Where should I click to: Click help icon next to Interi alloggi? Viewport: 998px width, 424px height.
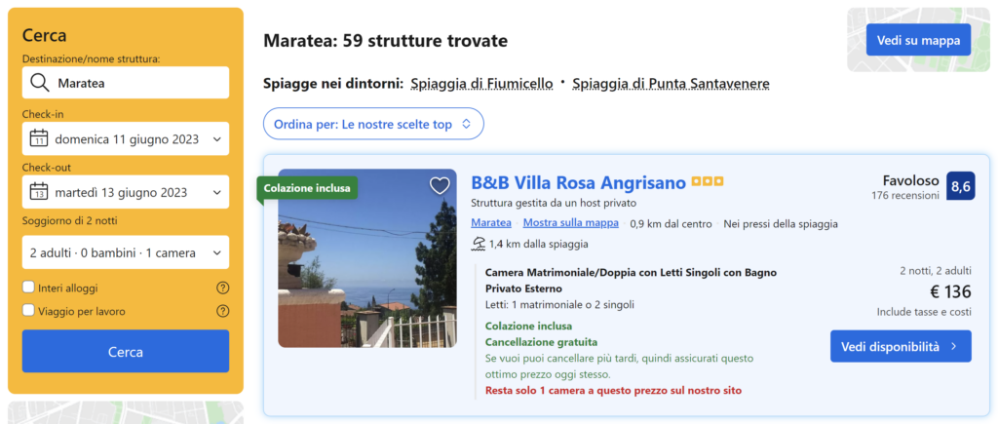pyautogui.click(x=222, y=288)
